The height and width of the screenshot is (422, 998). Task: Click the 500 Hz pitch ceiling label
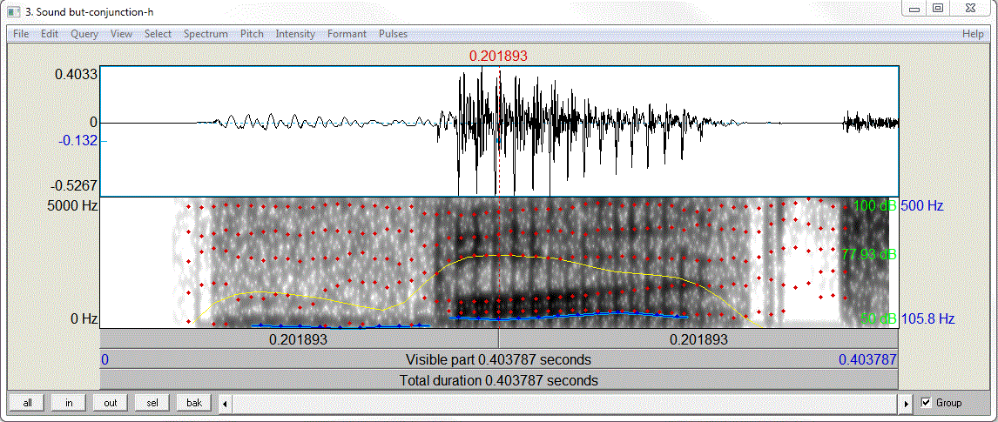click(x=922, y=206)
